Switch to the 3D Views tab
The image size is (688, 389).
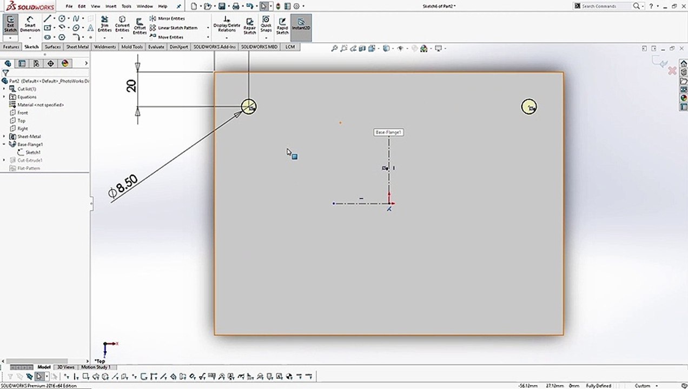(x=65, y=367)
